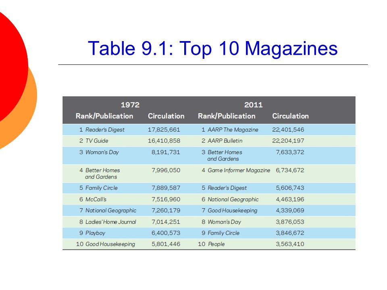
Task: Click the 1972 Family Circle entry at rank 5
Action: tap(102, 188)
